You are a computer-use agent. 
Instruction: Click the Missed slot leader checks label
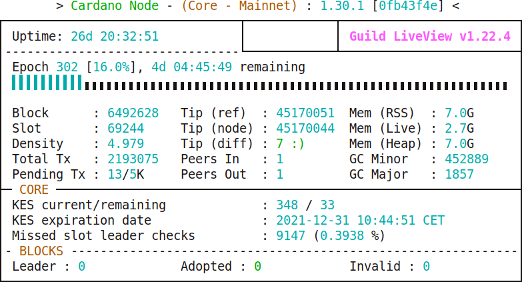coord(103,236)
